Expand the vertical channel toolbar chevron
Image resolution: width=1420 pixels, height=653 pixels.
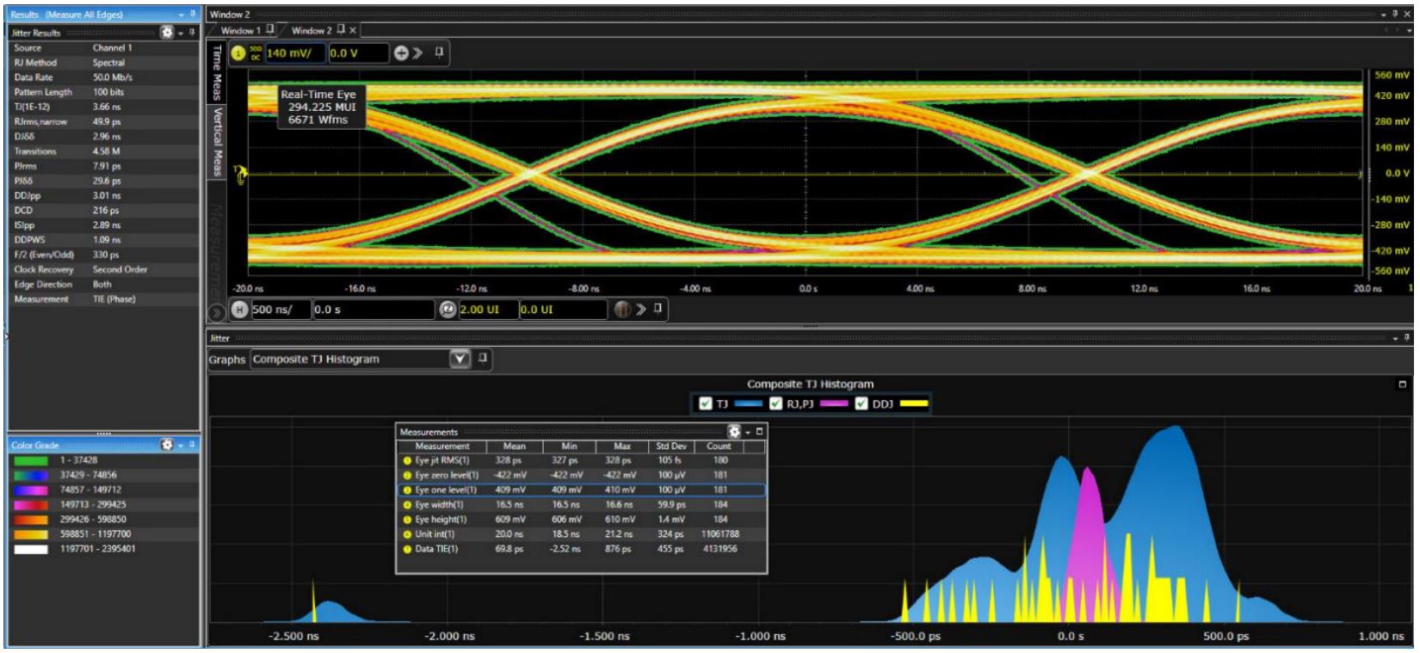tap(419, 53)
